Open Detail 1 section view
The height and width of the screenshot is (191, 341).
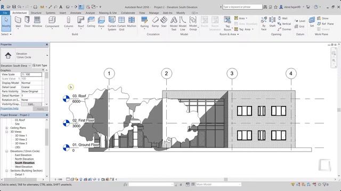click(20, 175)
